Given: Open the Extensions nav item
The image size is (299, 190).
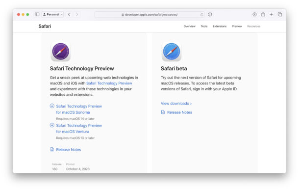Looking at the screenshot, I should pyautogui.click(x=220, y=27).
